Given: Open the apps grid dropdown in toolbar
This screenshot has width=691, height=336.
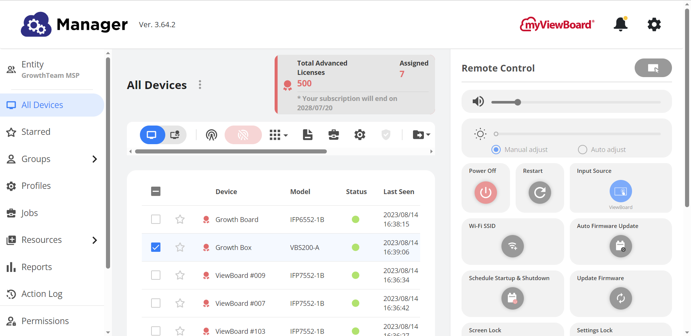Looking at the screenshot, I should pos(278,135).
